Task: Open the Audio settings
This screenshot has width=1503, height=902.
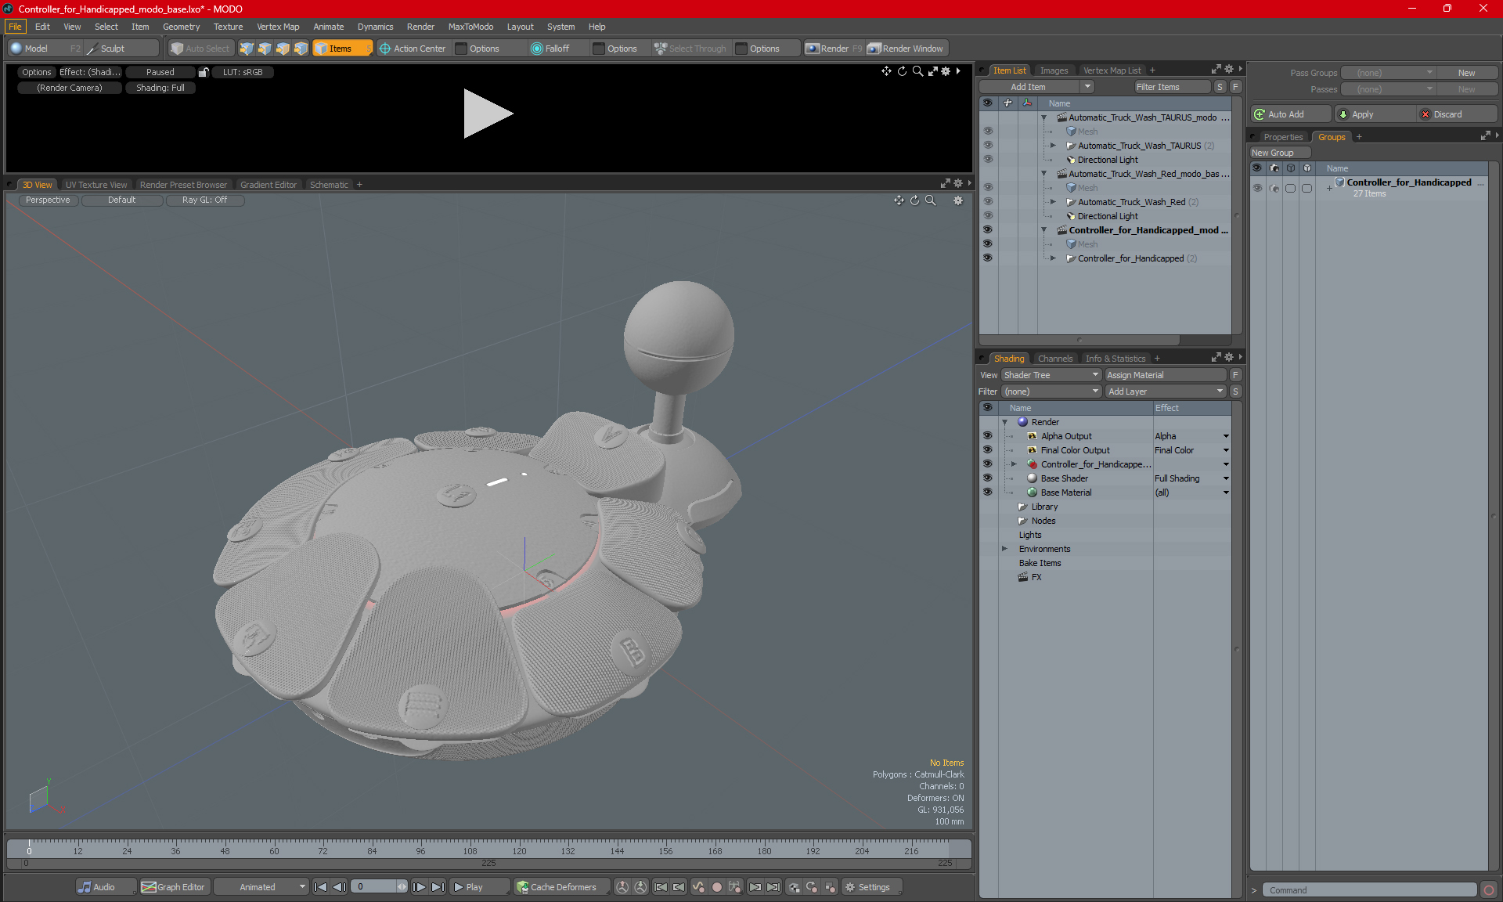Action: pos(106,887)
